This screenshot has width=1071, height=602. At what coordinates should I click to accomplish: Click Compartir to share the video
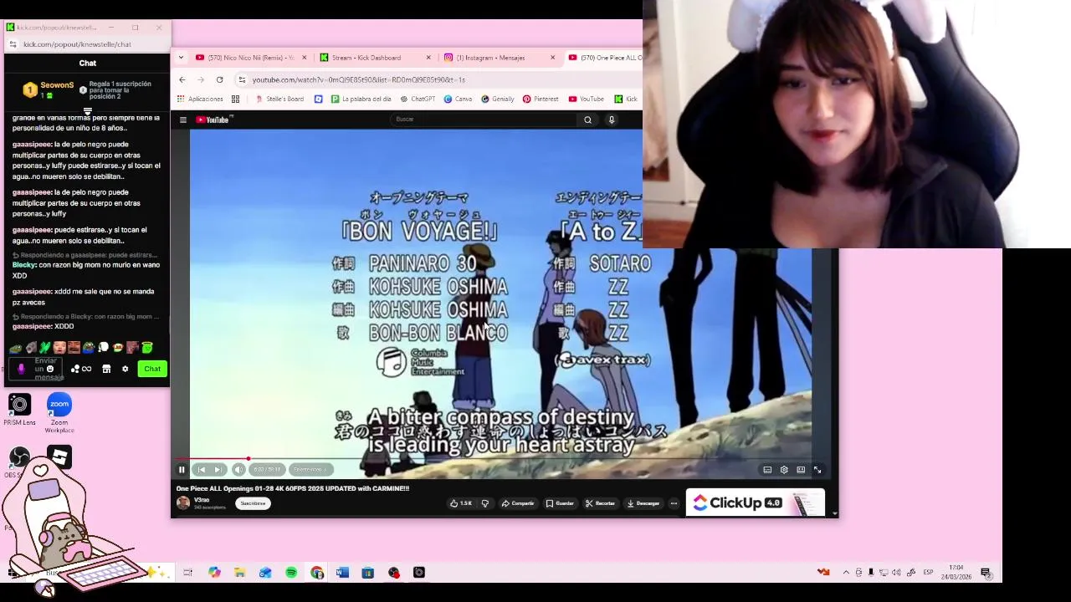coord(518,503)
